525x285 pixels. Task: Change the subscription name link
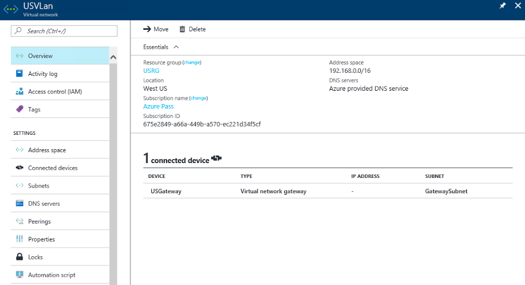(x=198, y=98)
